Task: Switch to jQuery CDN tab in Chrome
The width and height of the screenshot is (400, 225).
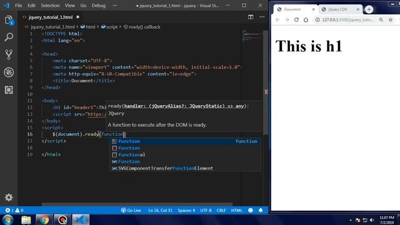Action: [337, 9]
